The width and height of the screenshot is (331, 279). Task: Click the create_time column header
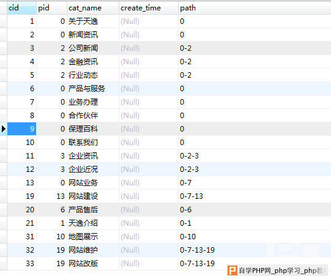click(x=149, y=8)
